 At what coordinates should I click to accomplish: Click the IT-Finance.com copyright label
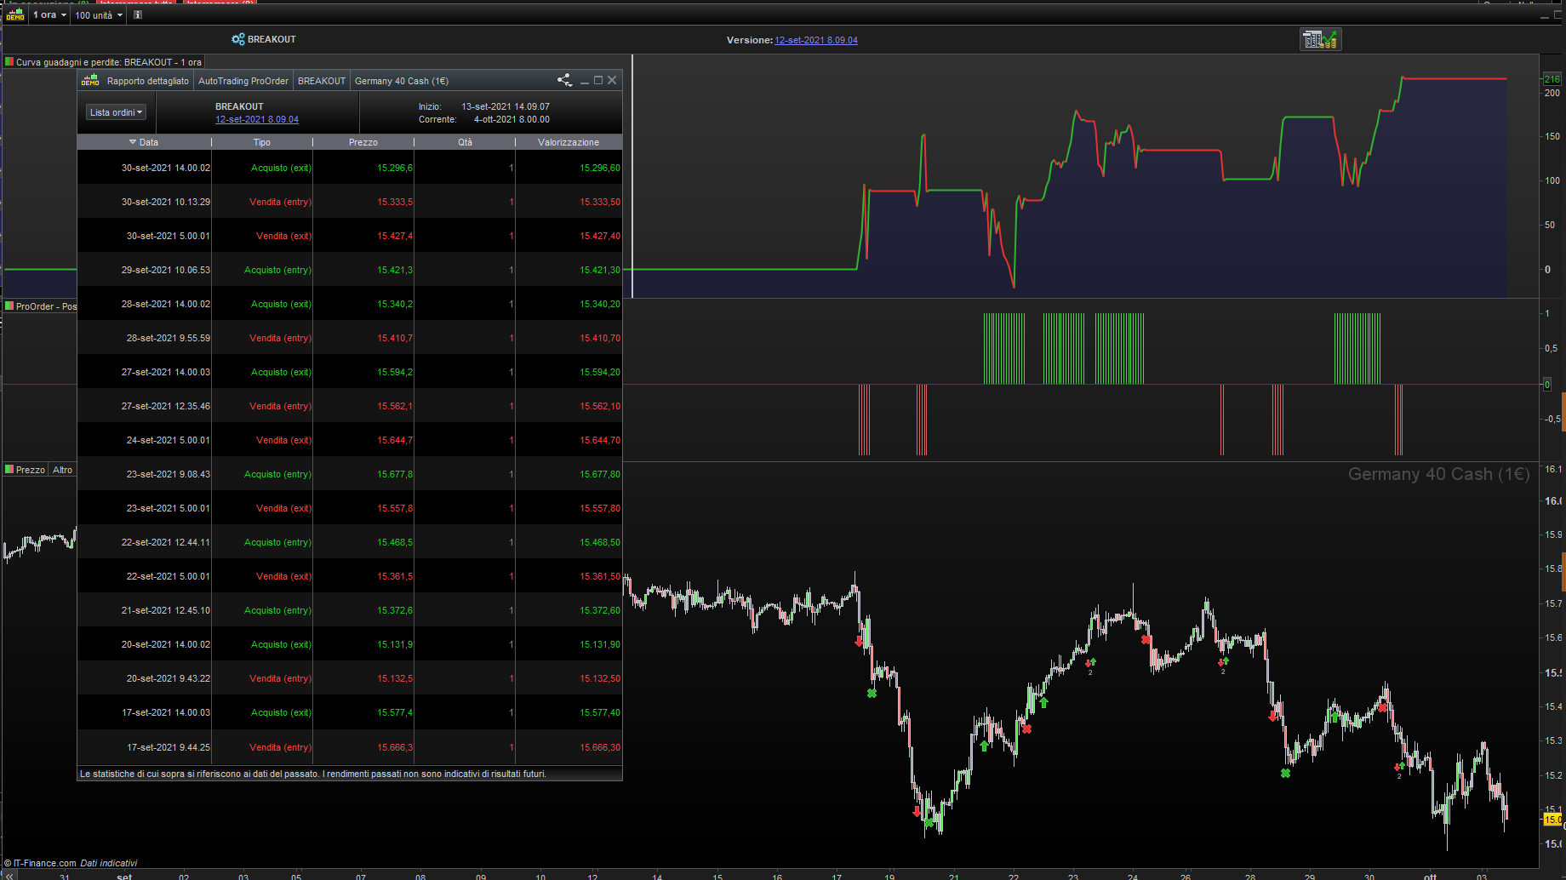click(40, 863)
